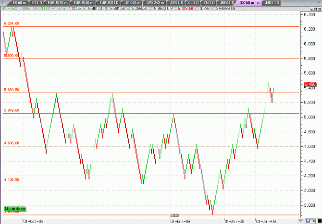
Task: Open the ED 1 D tab
Action: click(37, 3)
